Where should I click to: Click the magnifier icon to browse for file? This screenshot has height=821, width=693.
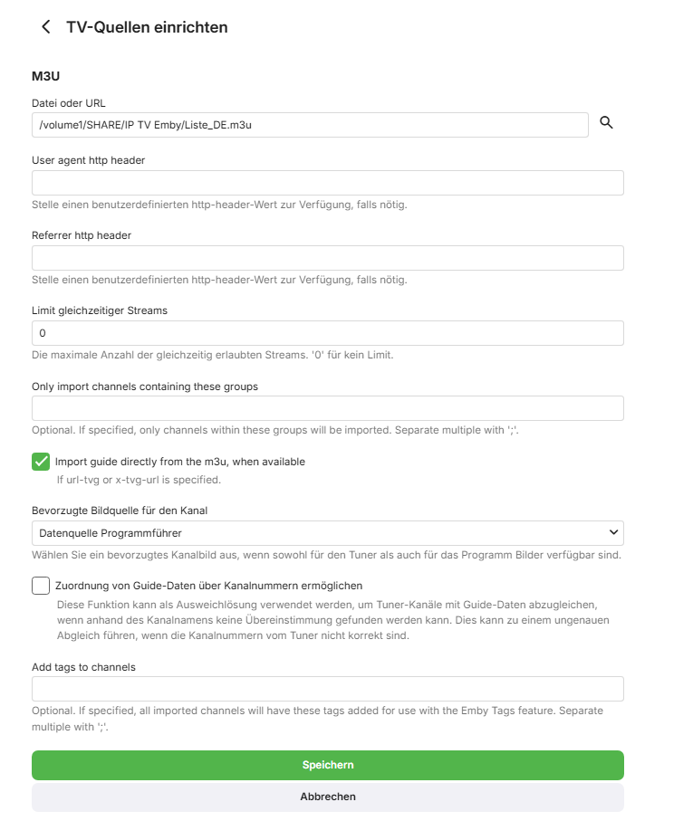pyautogui.click(x=607, y=124)
